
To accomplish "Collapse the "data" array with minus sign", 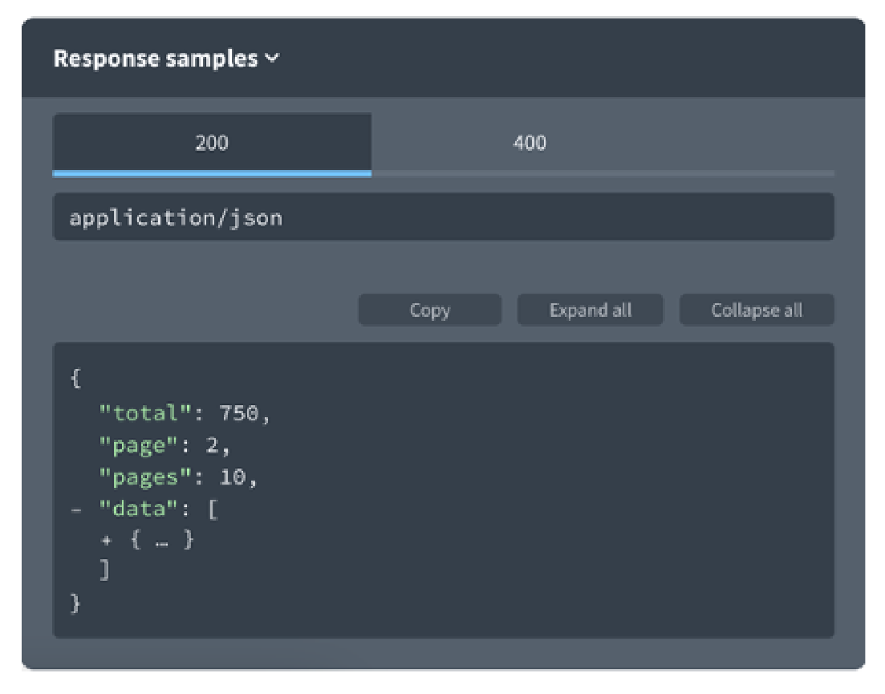I will click(x=75, y=510).
